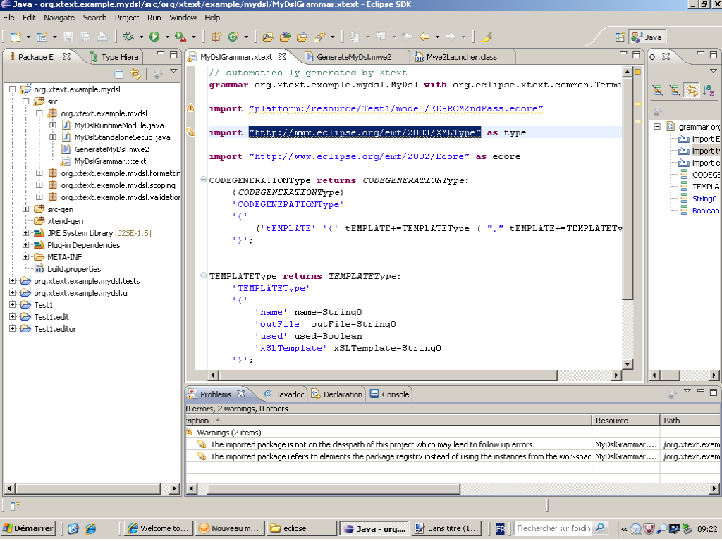Click the Rechercher sur l'ordin search field
This screenshot has width=722, height=541.
click(x=553, y=528)
